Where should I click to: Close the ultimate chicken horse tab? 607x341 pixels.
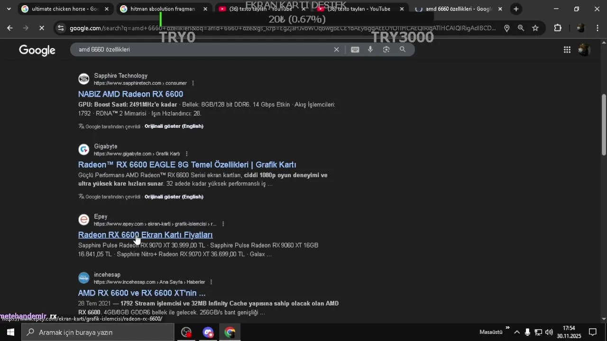point(107,9)
